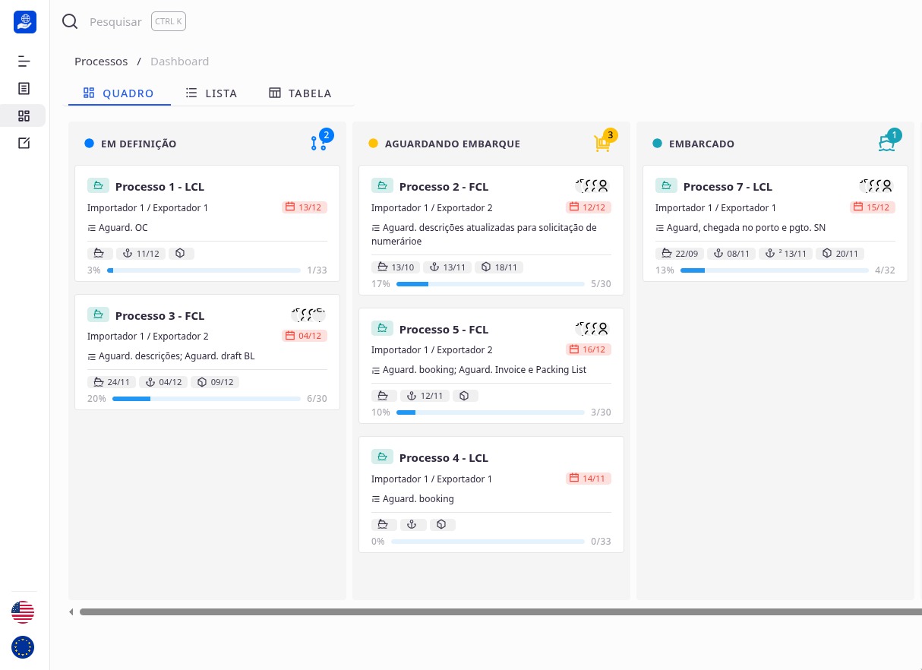Click the Processos breadcrumb link
The width and height of the screenshot is (922, 670).
(x=101, y=61)
